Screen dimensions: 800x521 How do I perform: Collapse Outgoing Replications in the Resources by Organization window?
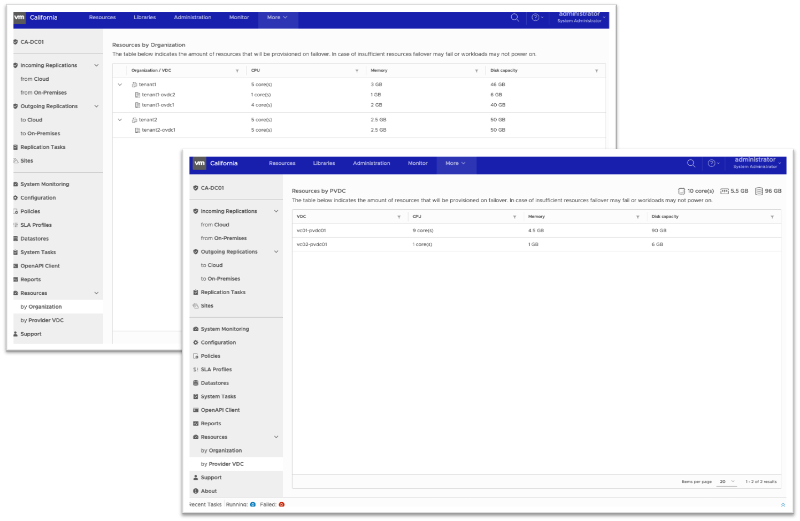tap(96, 106)
